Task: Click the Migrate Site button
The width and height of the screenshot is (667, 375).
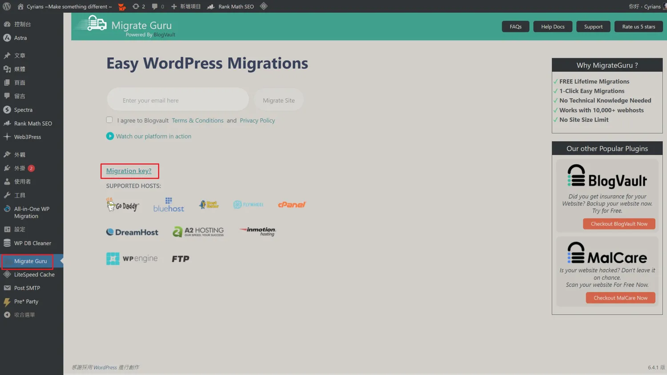Action: [278, 100]
